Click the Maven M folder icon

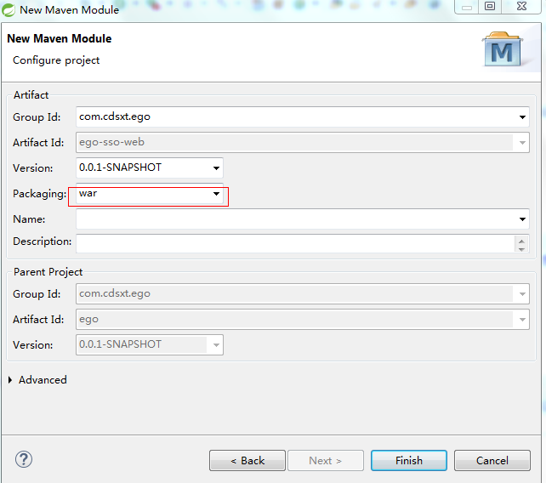[x=502, y=49]
